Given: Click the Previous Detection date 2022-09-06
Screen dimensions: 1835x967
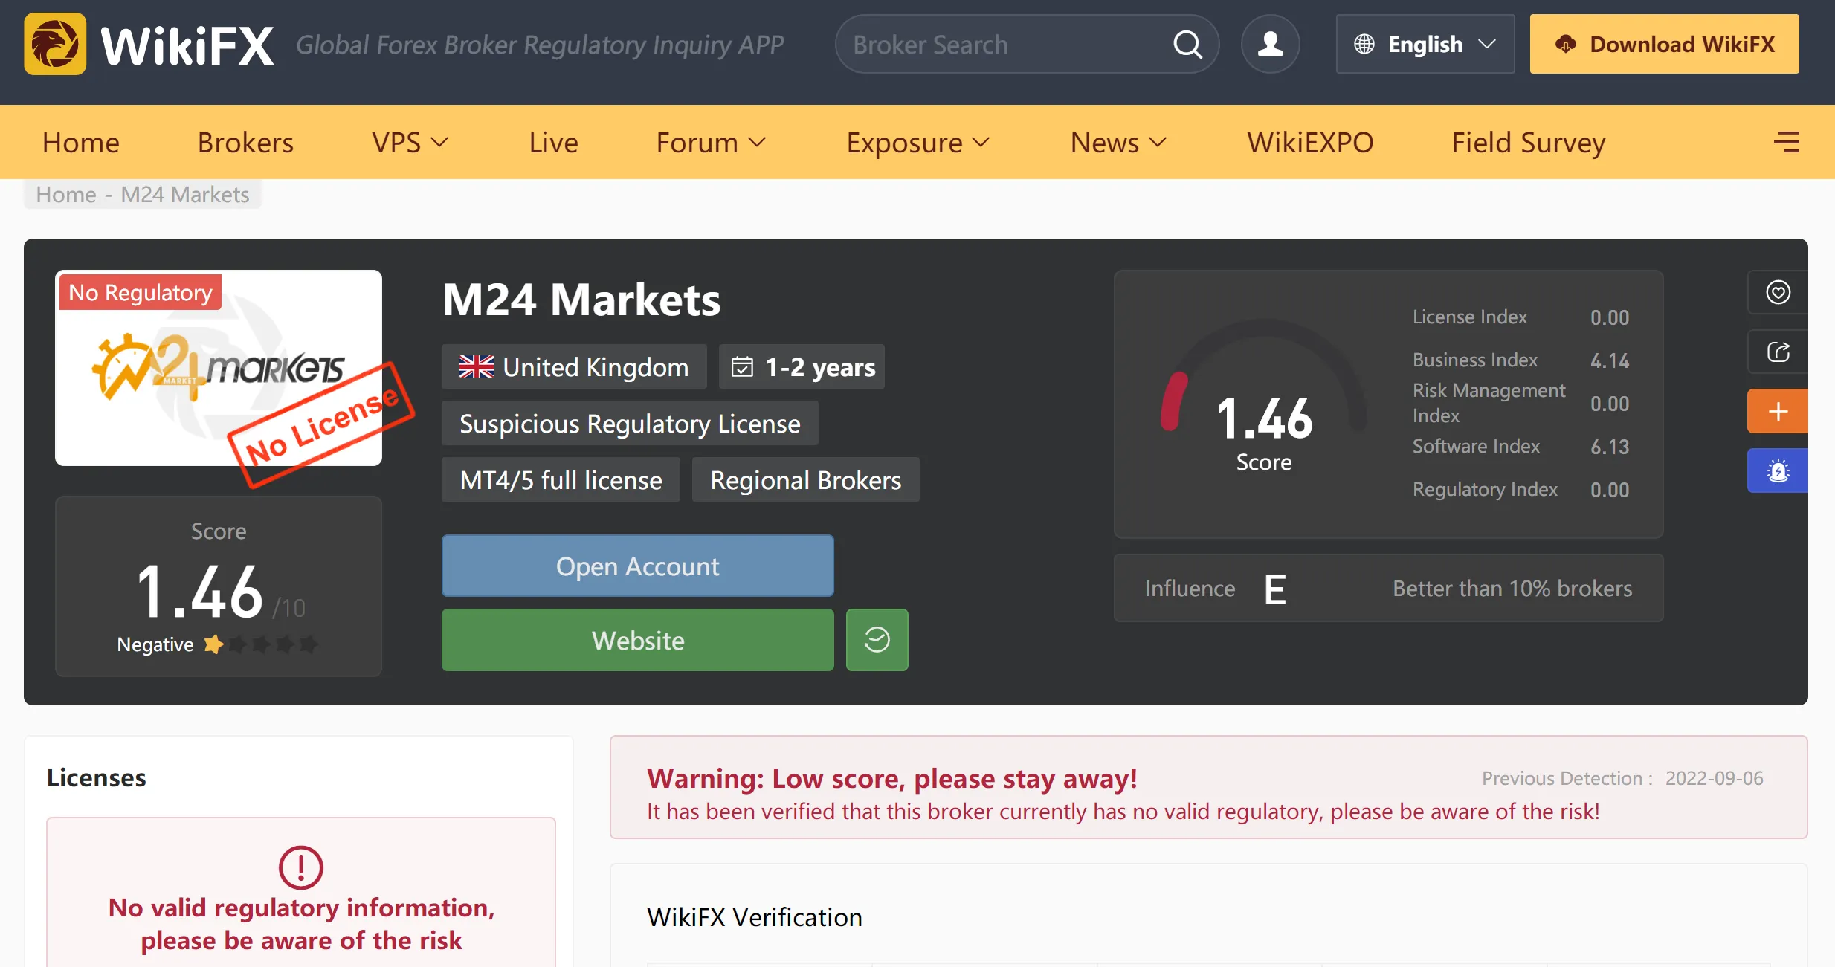Looking at the screenshot, I should click(x=1714, y=778).
